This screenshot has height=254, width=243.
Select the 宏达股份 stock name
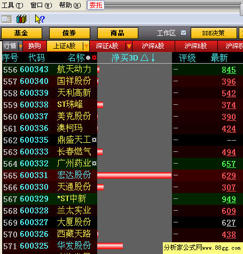click(x=74, y=175)
